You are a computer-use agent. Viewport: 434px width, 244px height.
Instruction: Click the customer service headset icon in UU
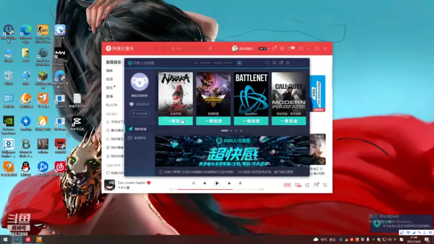(267, 63)
